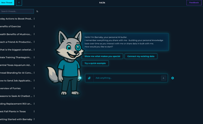Open the Benefits of Exercise thread
203x124 pixels.
(x=10, y=27)
